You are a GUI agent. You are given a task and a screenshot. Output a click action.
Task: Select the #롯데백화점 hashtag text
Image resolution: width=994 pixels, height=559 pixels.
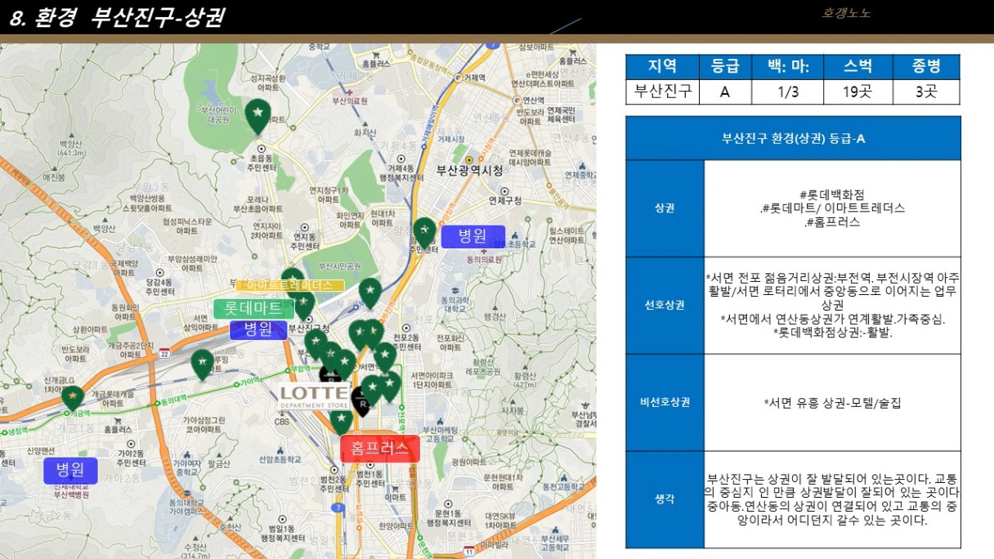[832, 195]
